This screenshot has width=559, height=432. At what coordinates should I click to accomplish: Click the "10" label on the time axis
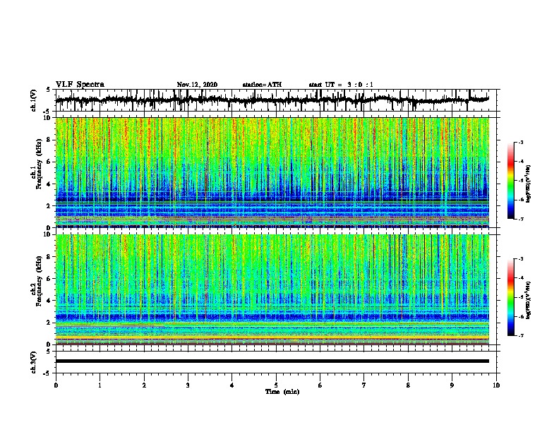496,385
